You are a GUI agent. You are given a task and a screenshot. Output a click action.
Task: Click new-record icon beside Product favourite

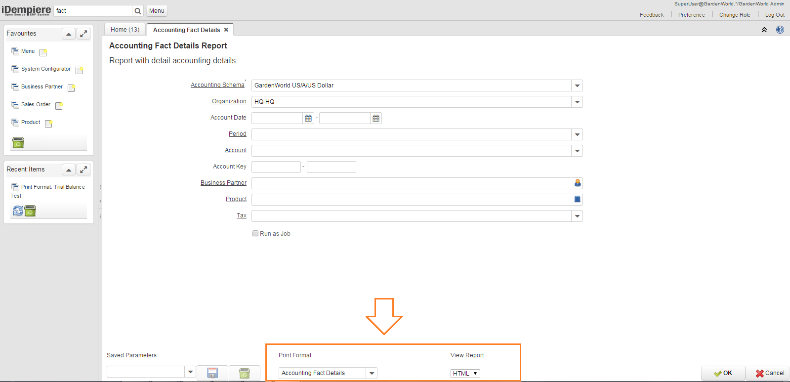tap(48, 124)
